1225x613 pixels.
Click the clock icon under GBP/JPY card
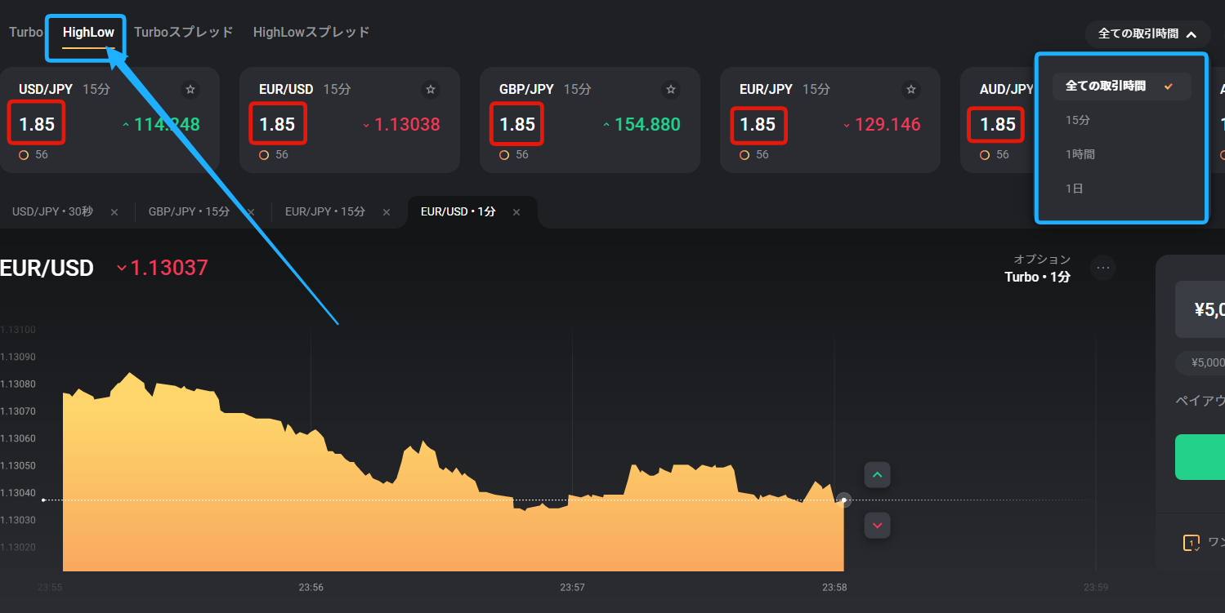coord(504,155)
